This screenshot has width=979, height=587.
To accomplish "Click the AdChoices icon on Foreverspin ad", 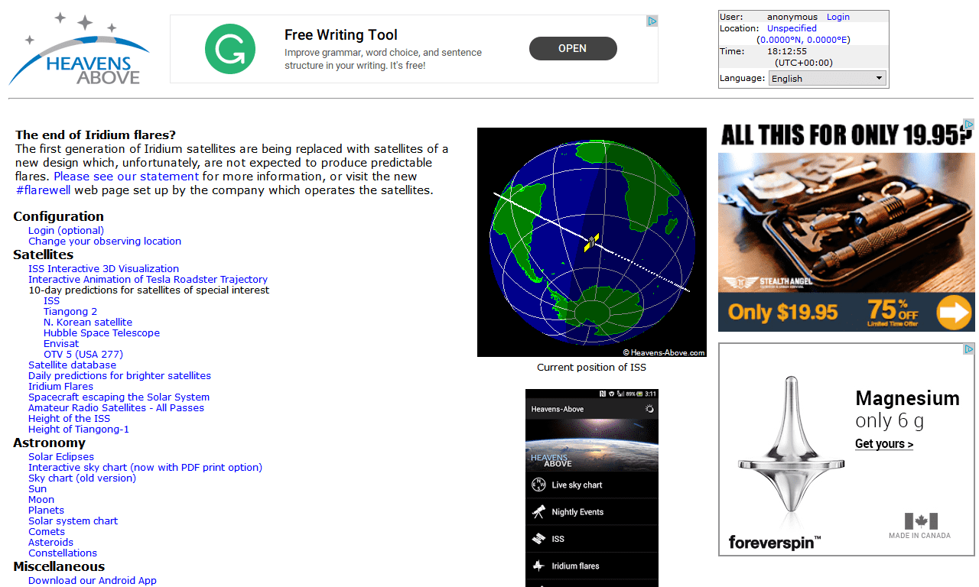I will pos(968,349).
